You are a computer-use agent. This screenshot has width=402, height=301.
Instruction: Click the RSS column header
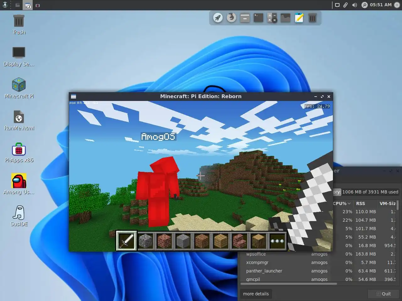tap(365, 203)
